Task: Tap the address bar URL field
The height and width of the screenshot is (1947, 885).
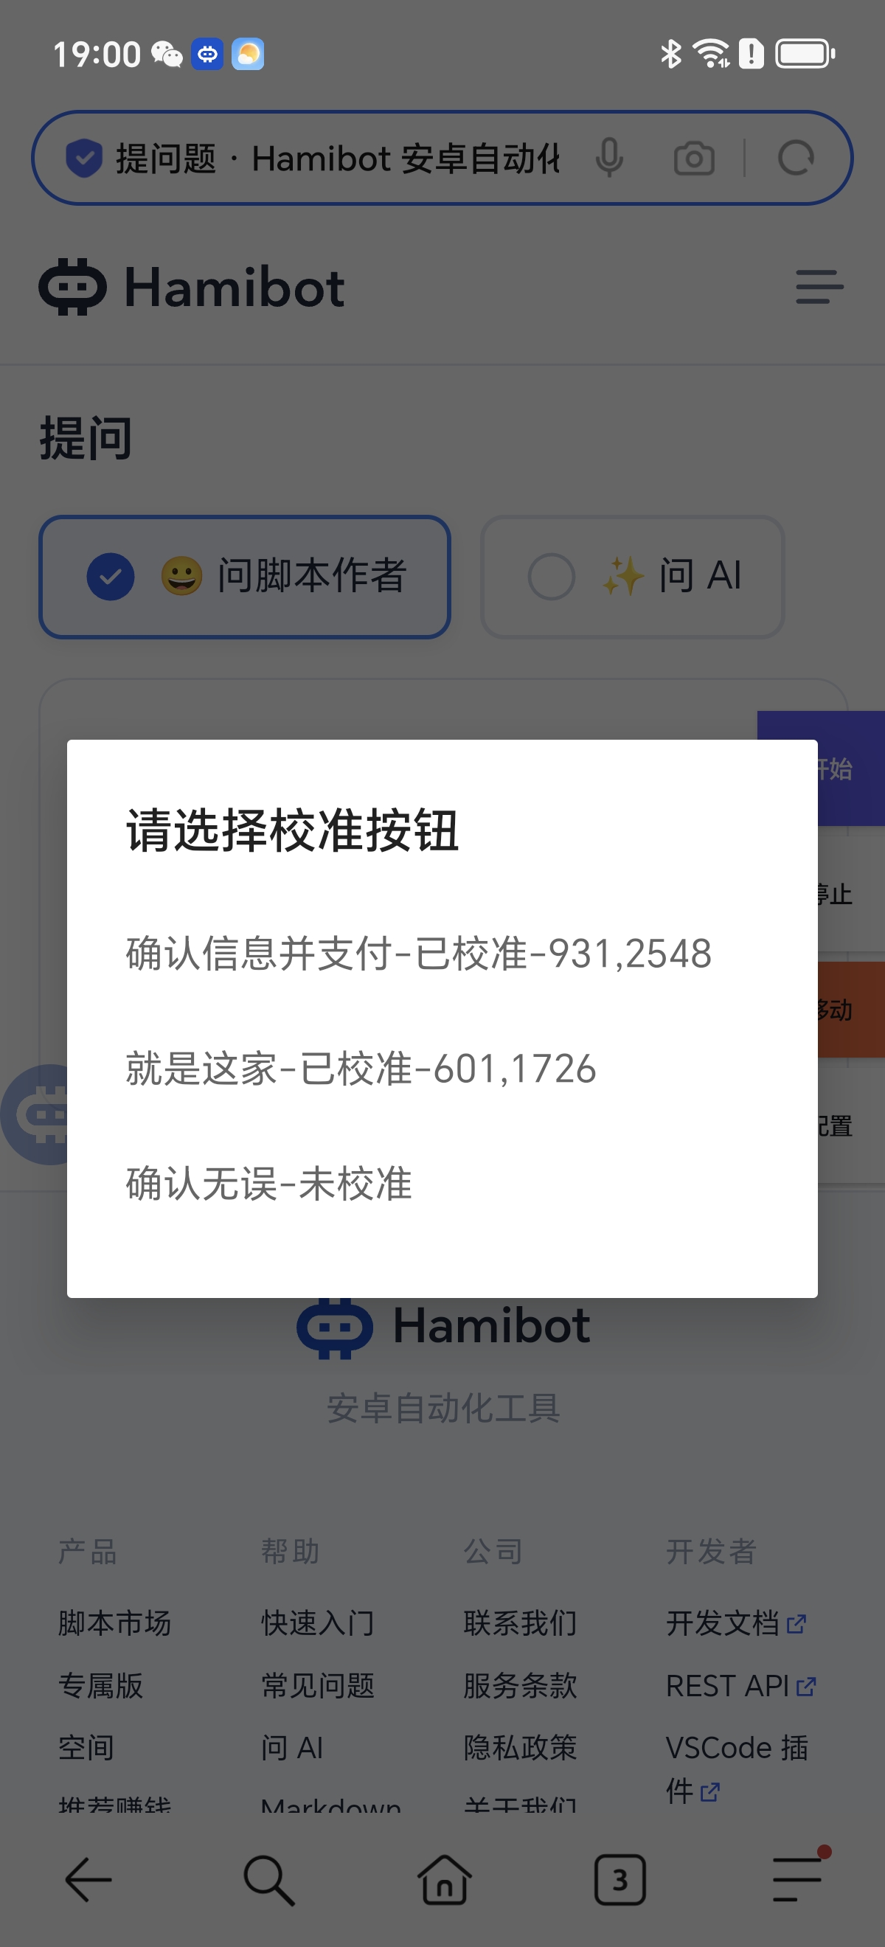Action: tap(337, 158)
